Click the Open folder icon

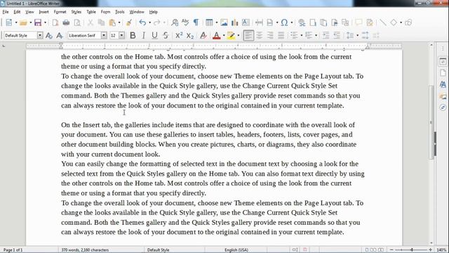point(23,22)
